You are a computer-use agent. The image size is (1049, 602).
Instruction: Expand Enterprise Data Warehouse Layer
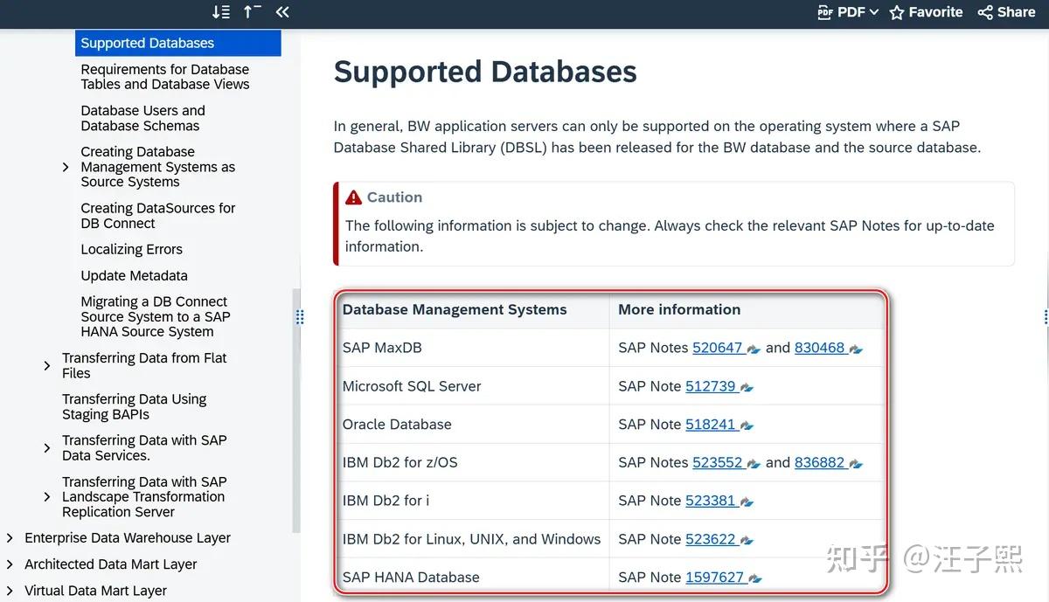[10, 538]
